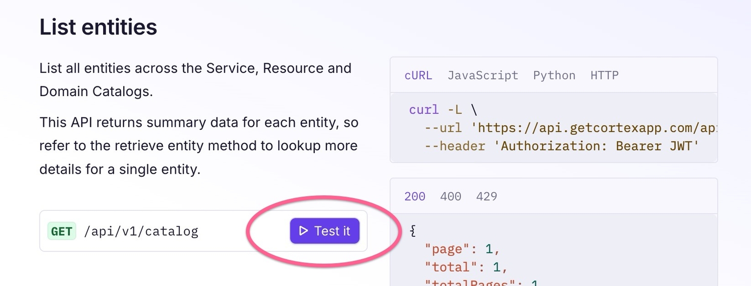751x286 pixels.
Task: Run the request using the Test it button
Action: [324, 231]
